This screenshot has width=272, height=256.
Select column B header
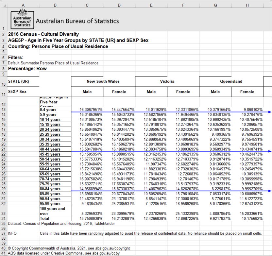point(55,5)
